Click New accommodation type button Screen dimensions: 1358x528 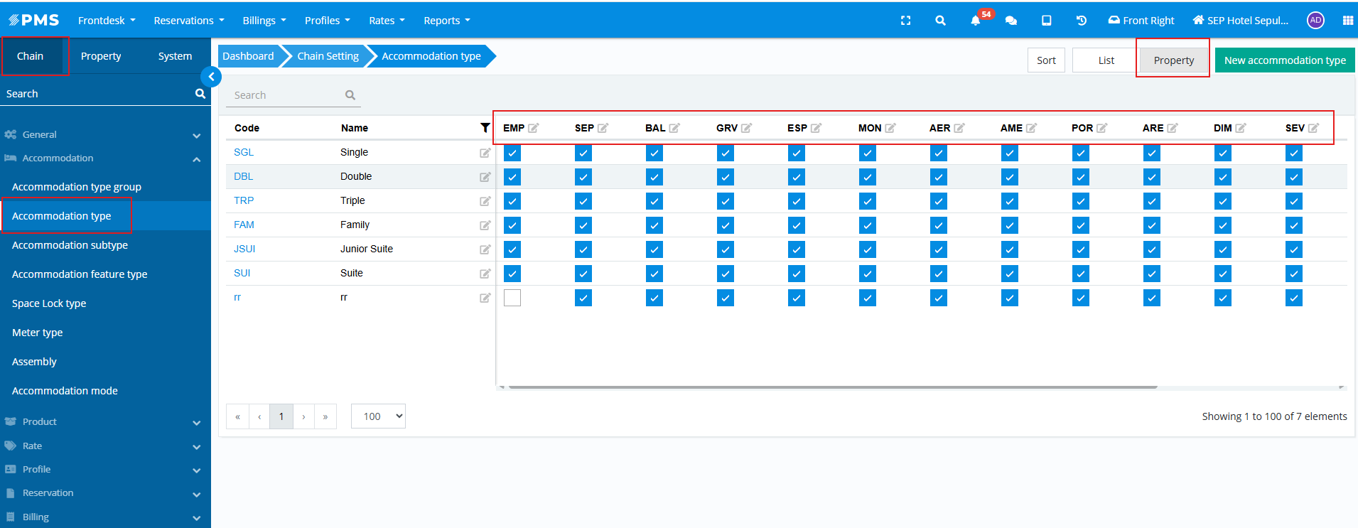point(1285,60)
